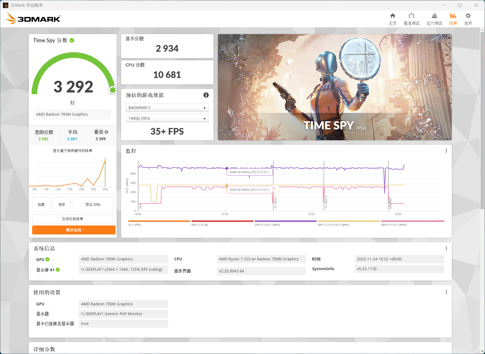Screen dimensions: 485x354
Task: Expand the Battlefield V game dropdown
Action: point(167,108)
